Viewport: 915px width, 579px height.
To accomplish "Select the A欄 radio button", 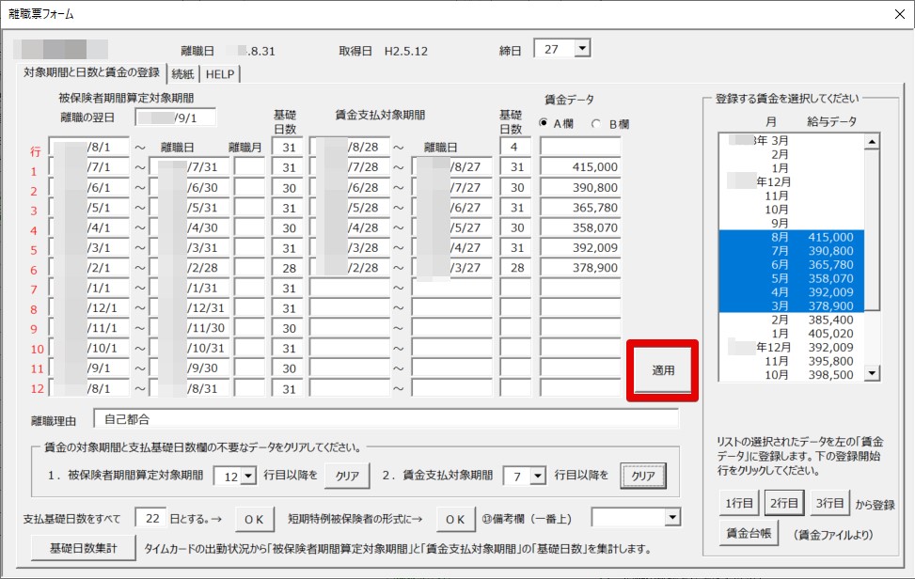I will [544, 123].
